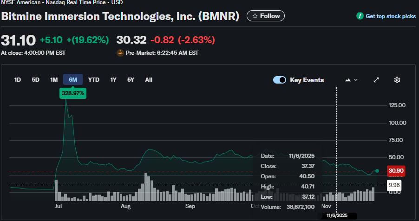Viewport: 419px width, 221px height.
Task: Follow Bitmine Immersion Technologies stock
Action: pos(266,16)
